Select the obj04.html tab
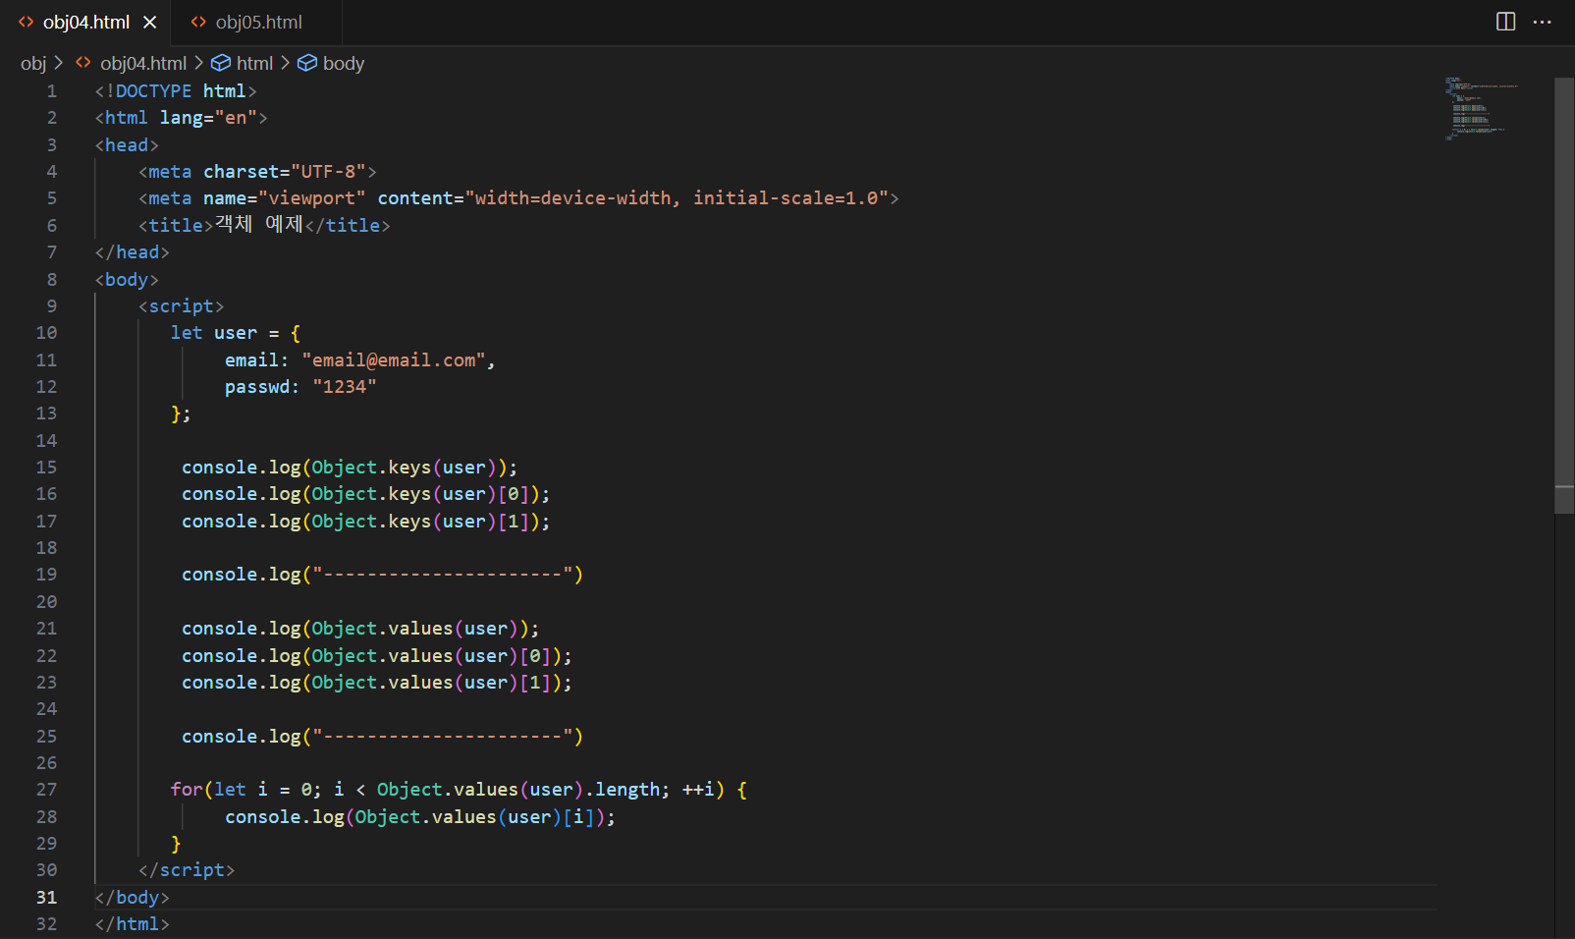Viewport: 1575px width, 939px height. (x=86, y=22)
